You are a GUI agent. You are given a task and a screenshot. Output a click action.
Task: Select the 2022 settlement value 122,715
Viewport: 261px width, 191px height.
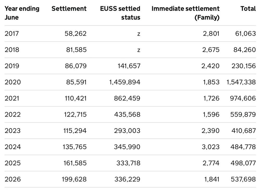[x=75, y=114]
